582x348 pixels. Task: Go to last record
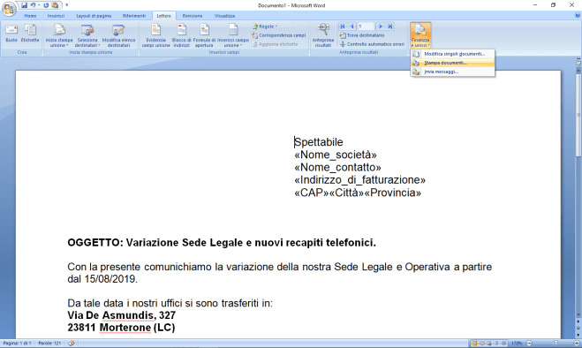click(x=389, y=26)
